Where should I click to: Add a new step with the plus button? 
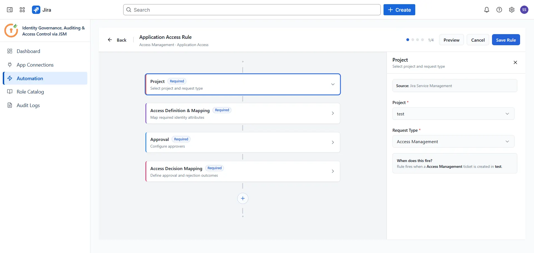pos(243,198)
